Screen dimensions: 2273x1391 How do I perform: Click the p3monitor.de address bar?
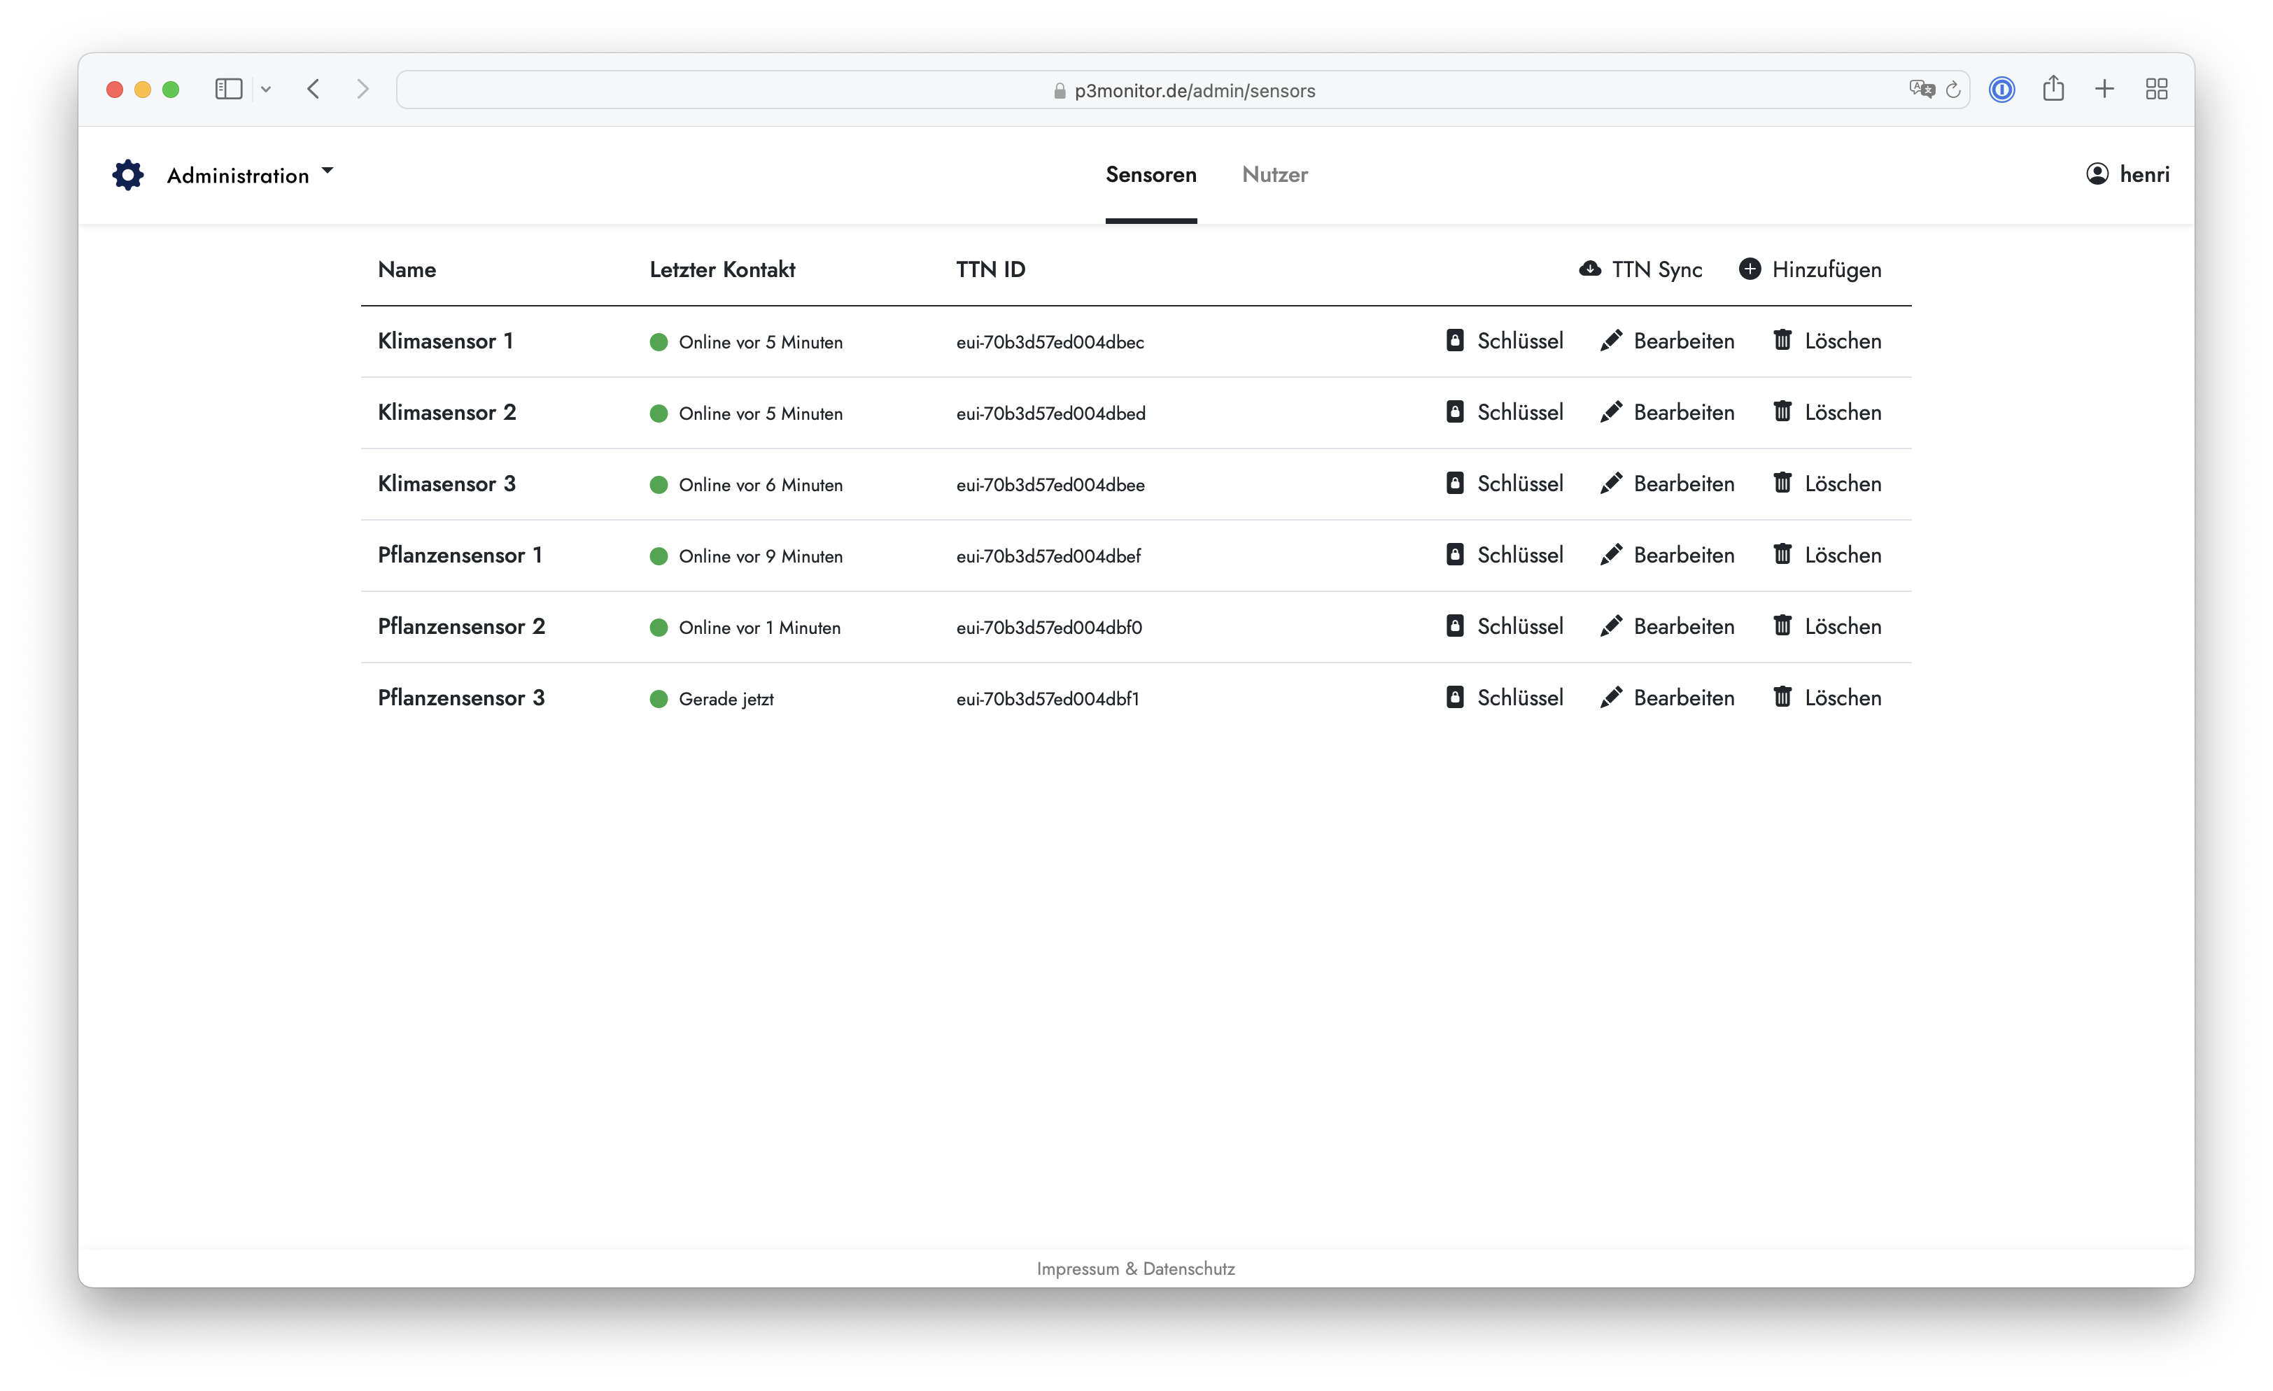pos(1194,90)
